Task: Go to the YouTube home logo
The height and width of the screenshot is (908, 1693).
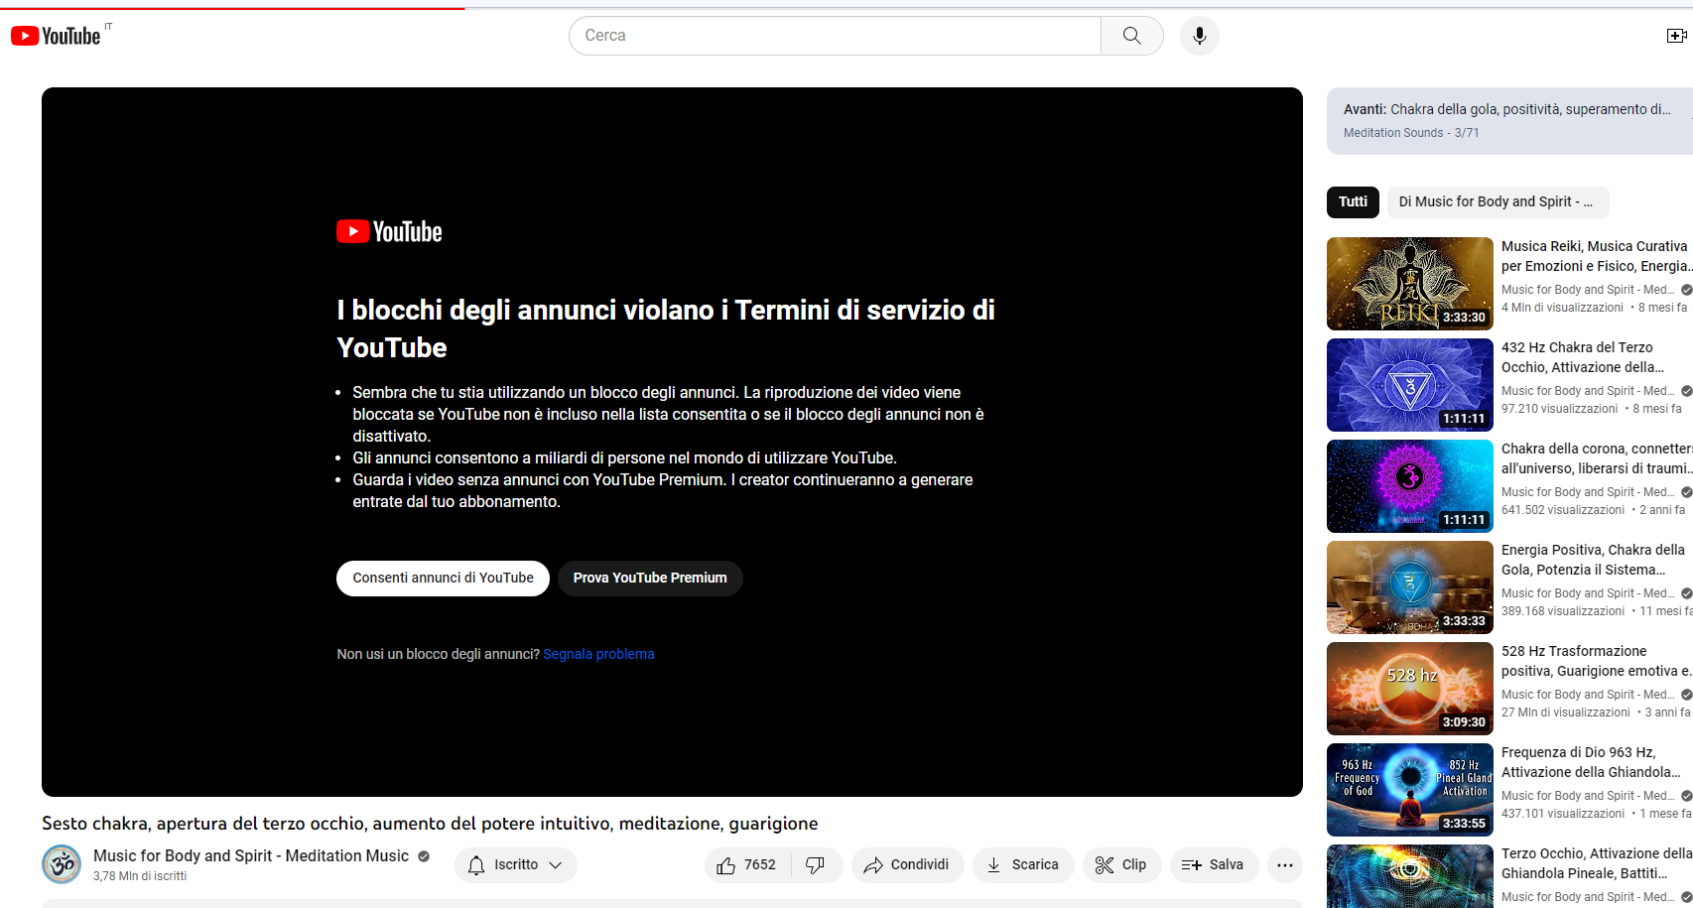Action: 57,36
